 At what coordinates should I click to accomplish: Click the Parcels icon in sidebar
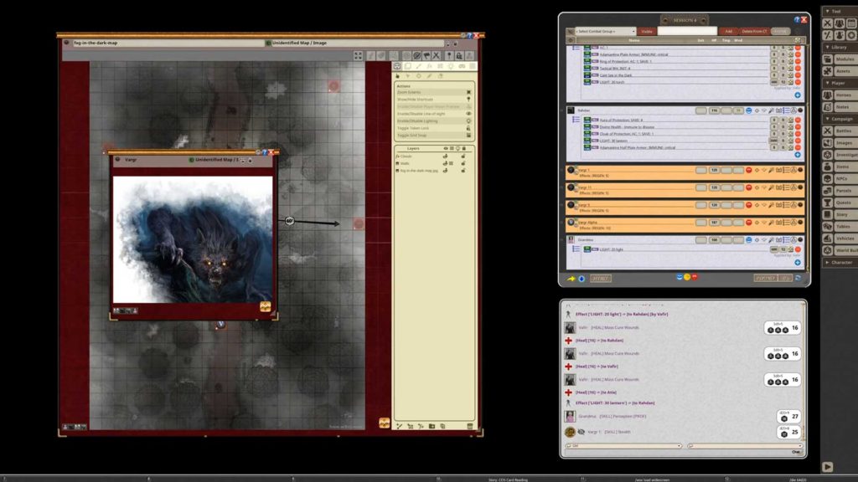click(828, 191)
